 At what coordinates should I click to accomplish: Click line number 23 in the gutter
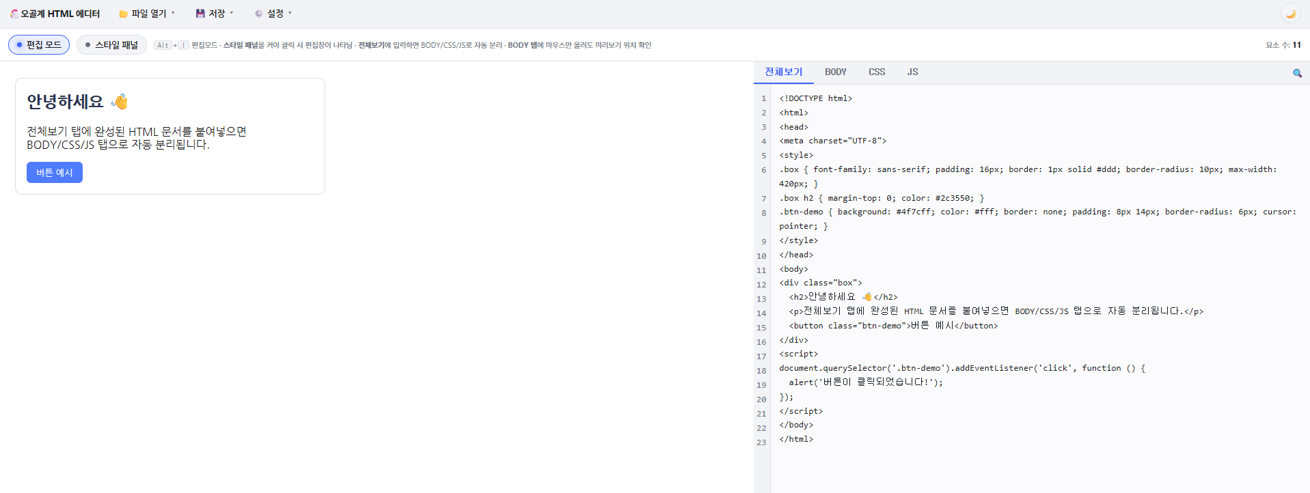(761, 442)
